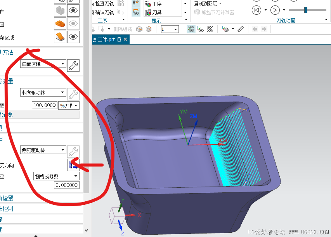Viewport: 331px width, 237px height.
Task: Click the cut area orange surface icon
Action: (60, 36)
